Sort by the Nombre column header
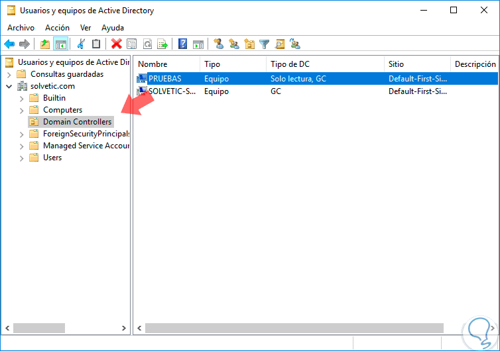Image resolution: width=500 pixels, height=351 pixels. click(x=166, y=64)
